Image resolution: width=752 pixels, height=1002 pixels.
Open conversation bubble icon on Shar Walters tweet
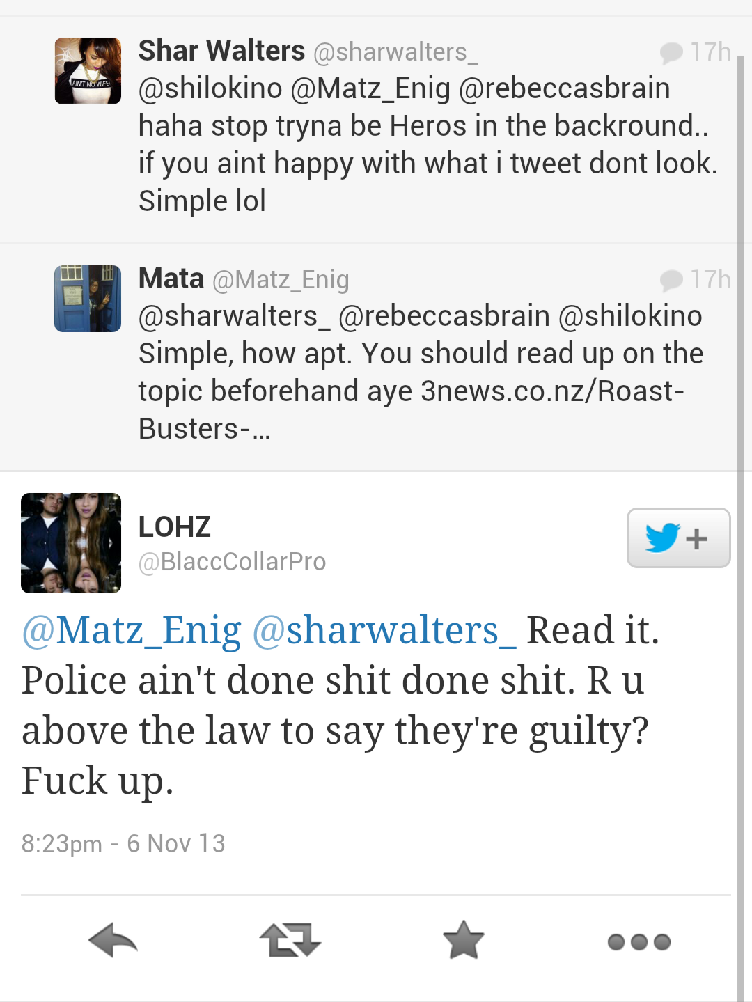click(x=671, y=53)
